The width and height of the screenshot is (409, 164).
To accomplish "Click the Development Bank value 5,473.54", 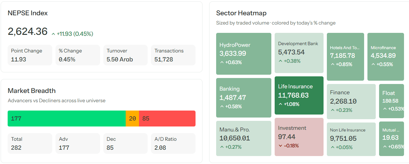I will pyautogui.click(x=291, y=52).
